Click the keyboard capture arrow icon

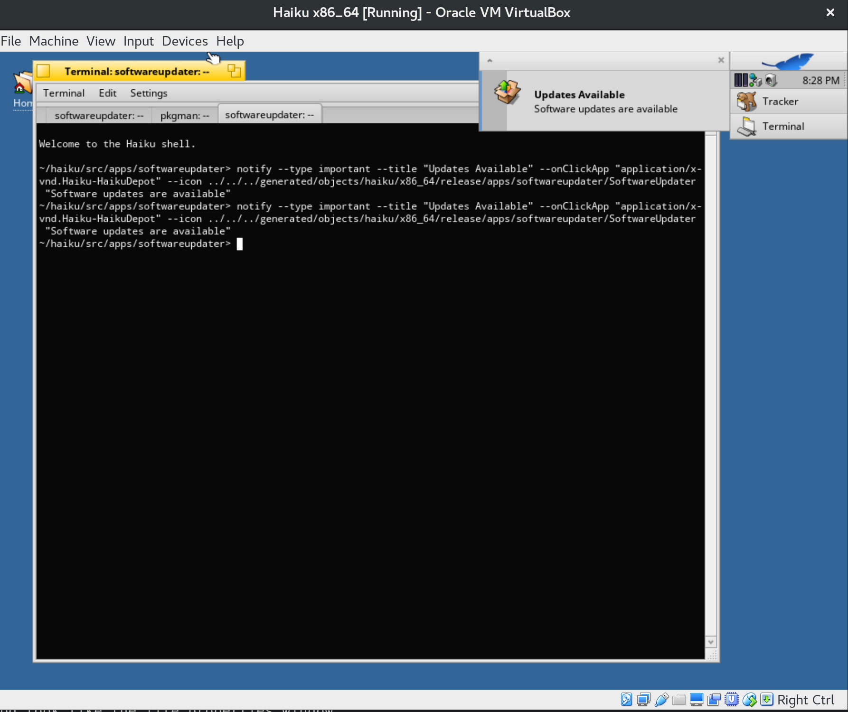pyautogui.click(x=766, y=699)
